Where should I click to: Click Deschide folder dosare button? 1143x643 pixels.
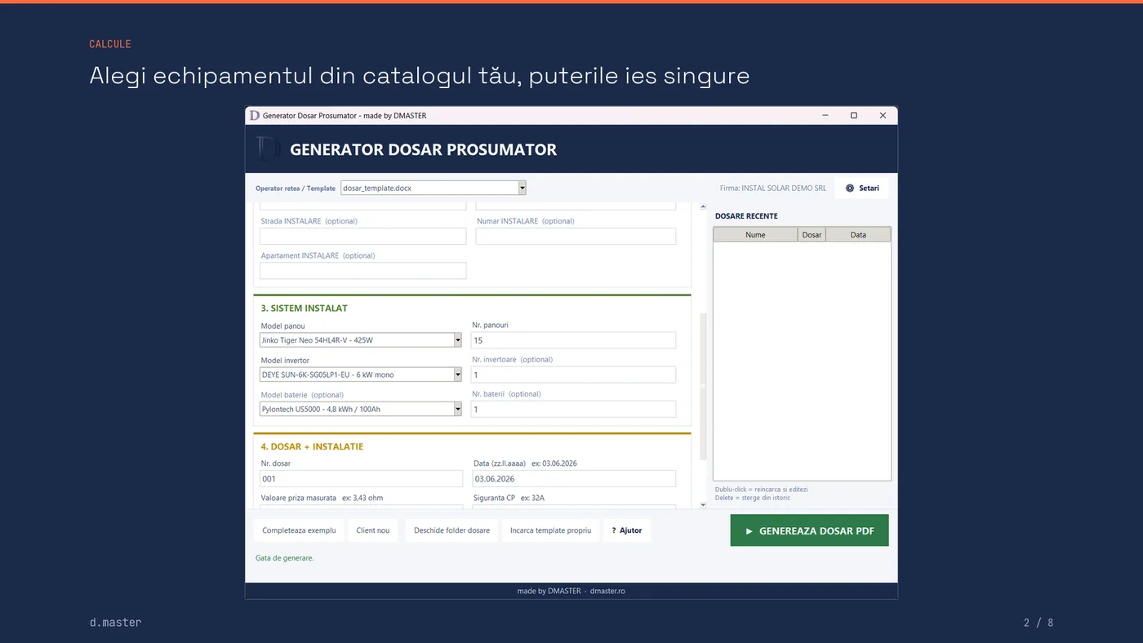click(451, 530)
